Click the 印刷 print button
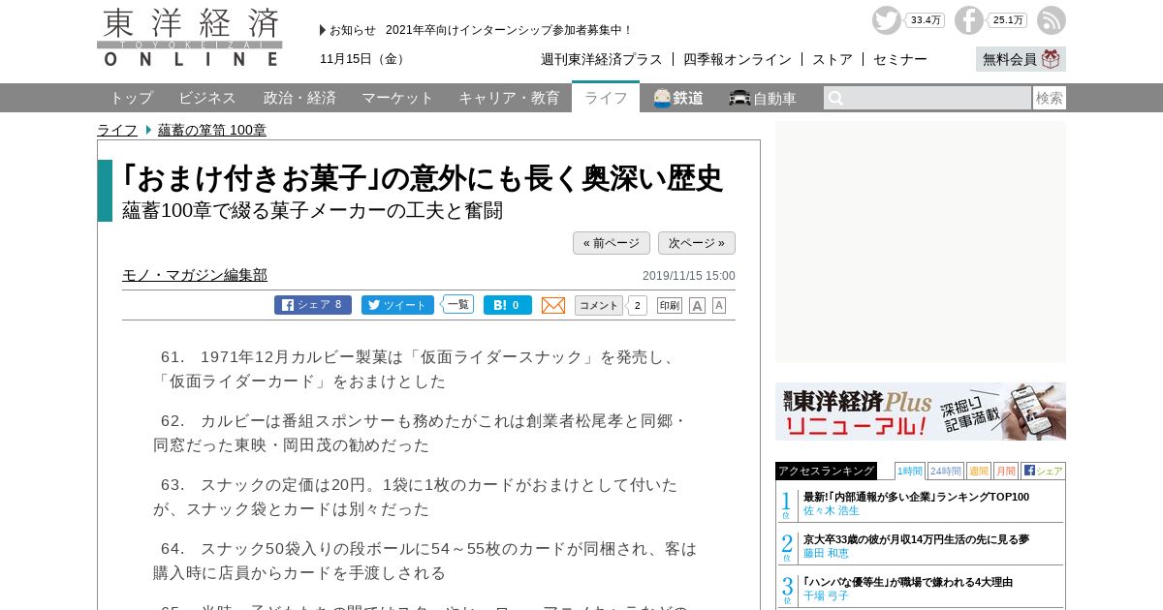Viewport: 1163px width, 610px height. tap(670, 305)
